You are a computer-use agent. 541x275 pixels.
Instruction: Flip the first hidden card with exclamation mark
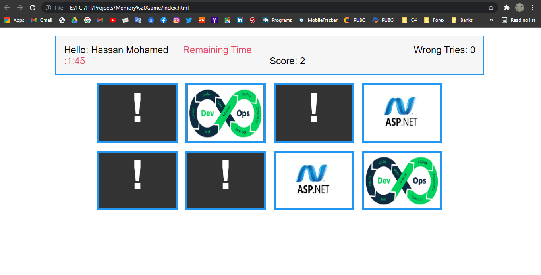click(x=137, y=113)
